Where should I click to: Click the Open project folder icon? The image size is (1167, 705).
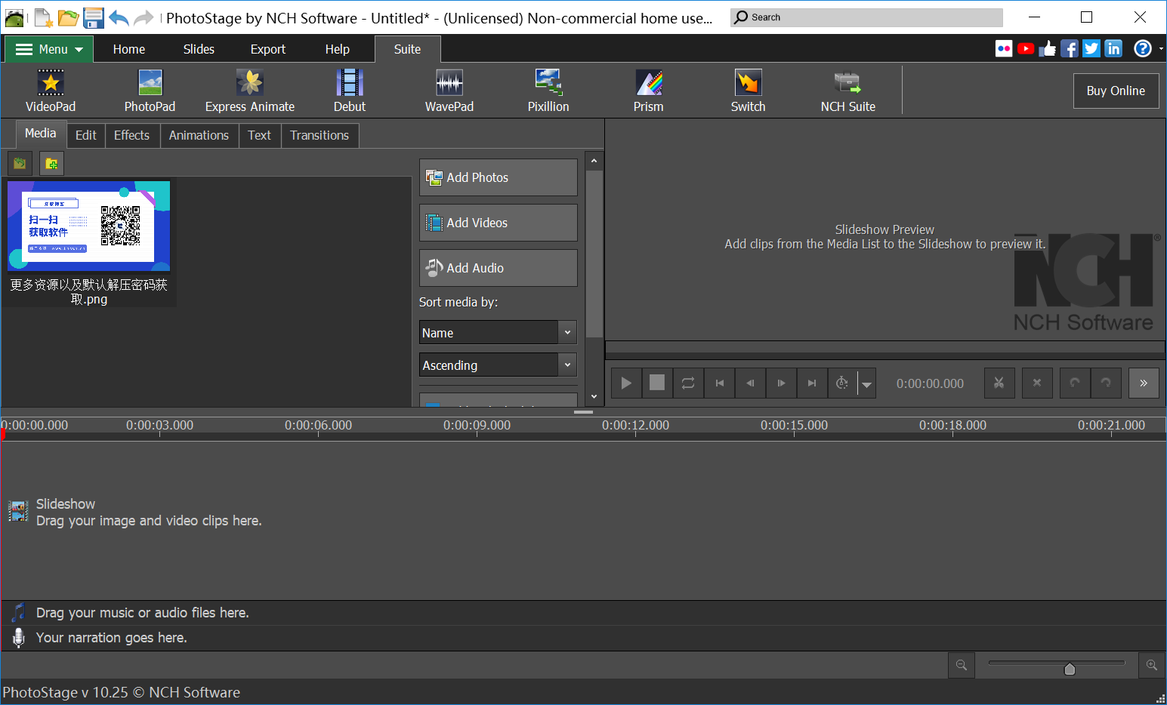click(x=69, y=17)
